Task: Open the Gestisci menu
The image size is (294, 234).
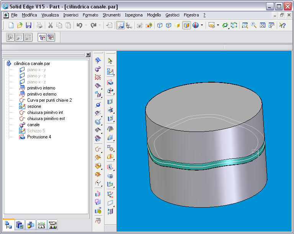Action: (x=172, y=15)
